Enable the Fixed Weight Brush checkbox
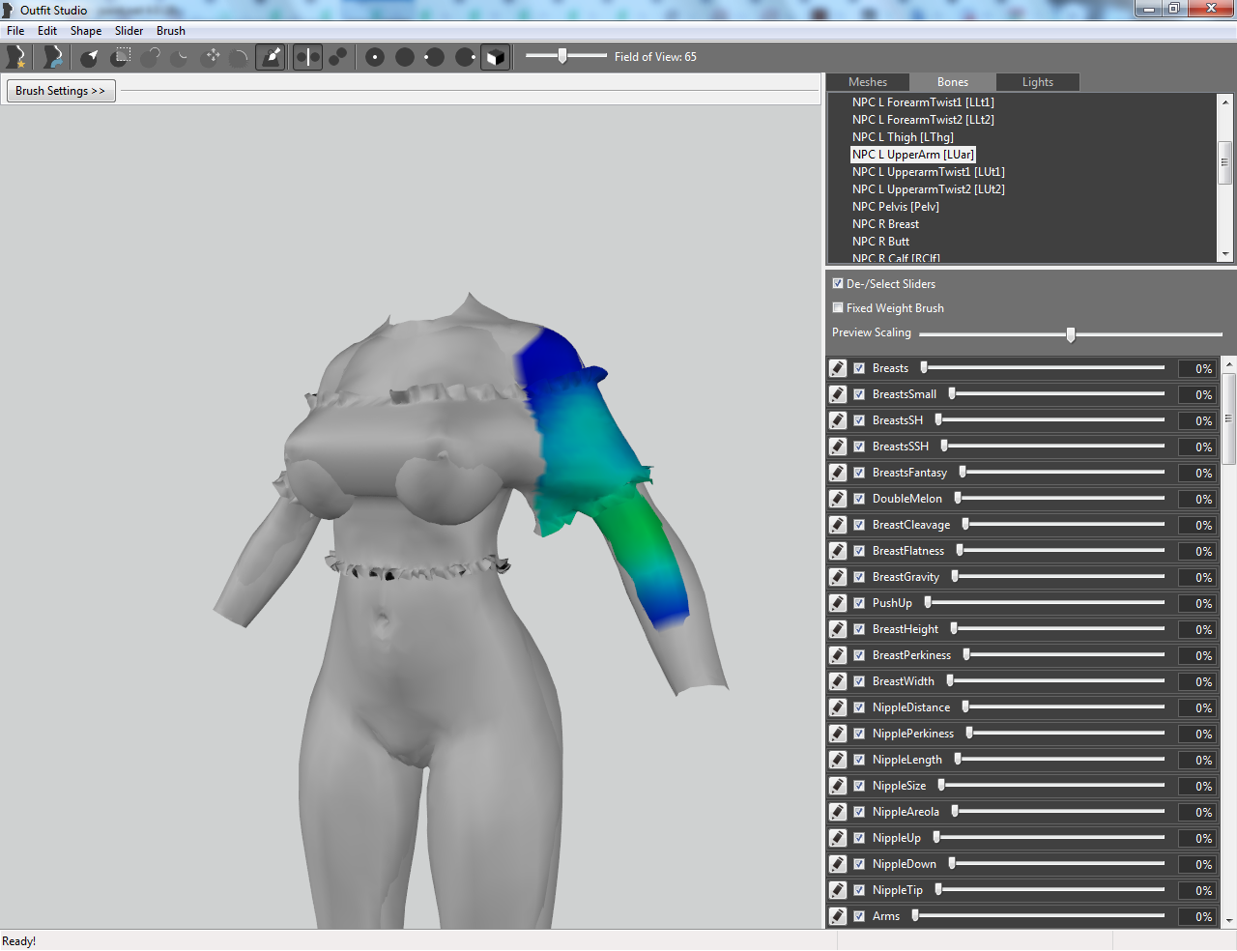The width and height of the screenshot is (1237, 951). point(838,308)
